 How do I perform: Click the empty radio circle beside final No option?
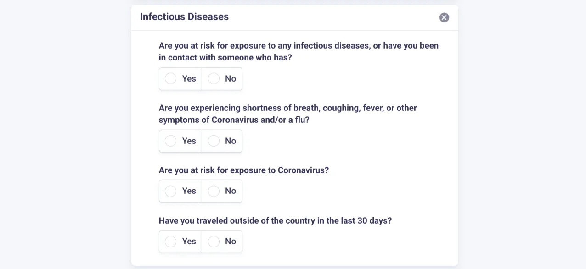pos(214,242)
